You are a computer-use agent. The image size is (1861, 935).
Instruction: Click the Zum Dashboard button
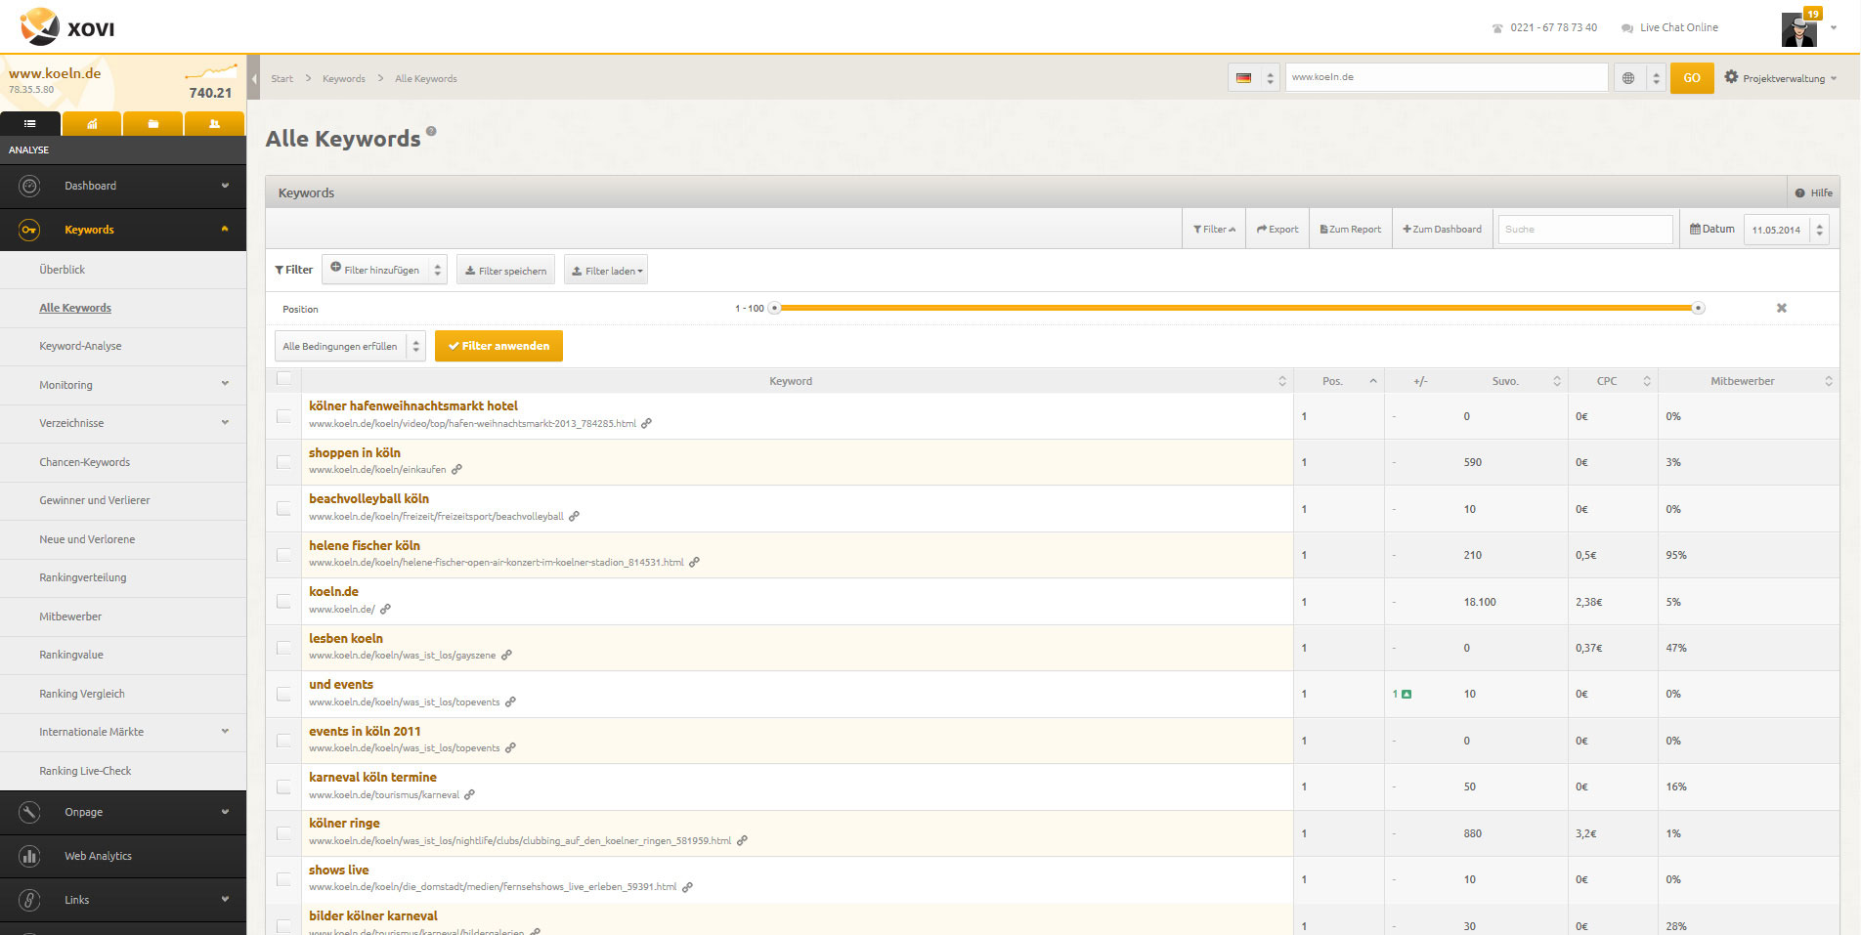pyautogui.click(x=1442, y=230)
